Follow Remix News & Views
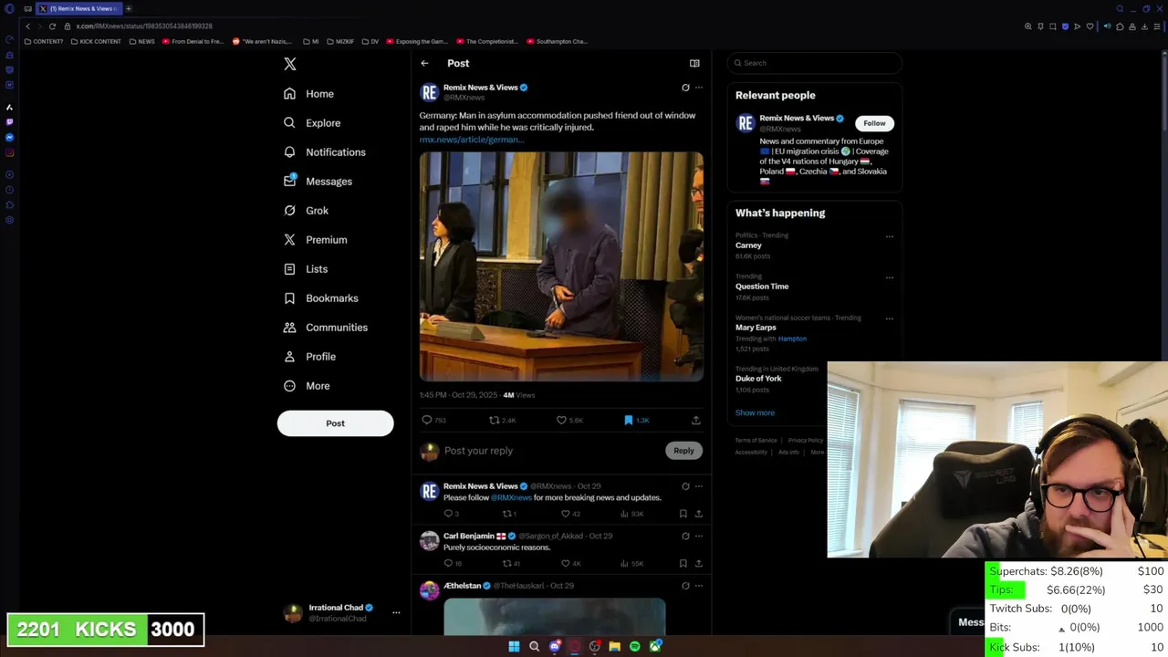The image size is (1168, 657). (x=874, y=123)
